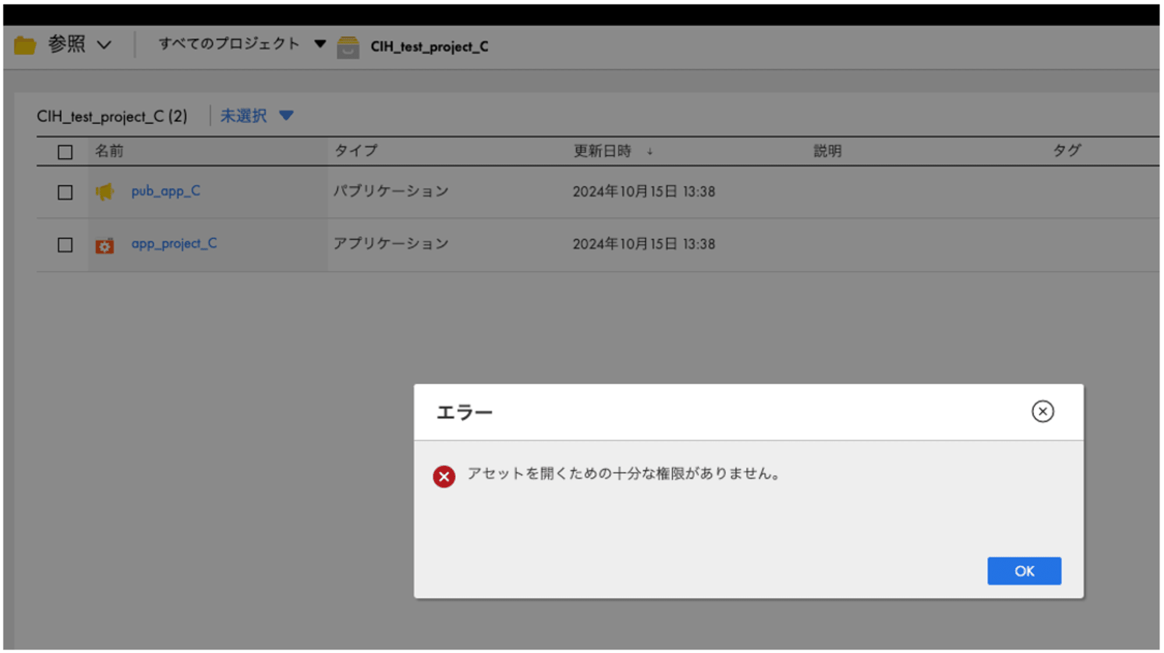This screenshot has height=653, width=1164.
Task: Expand the 参照 chevron dropdown
Action: tap(104, 45)
